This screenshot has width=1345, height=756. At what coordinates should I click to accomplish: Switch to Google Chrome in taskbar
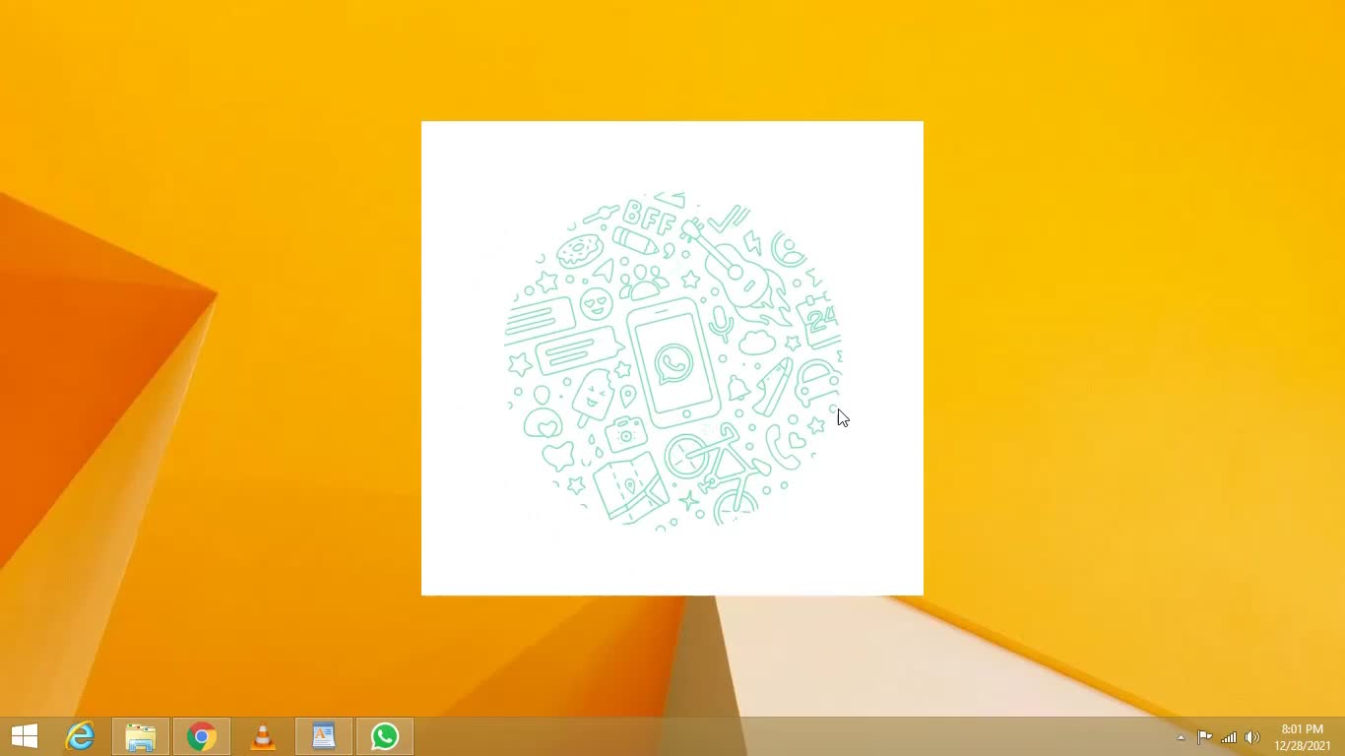coord(202,736)
